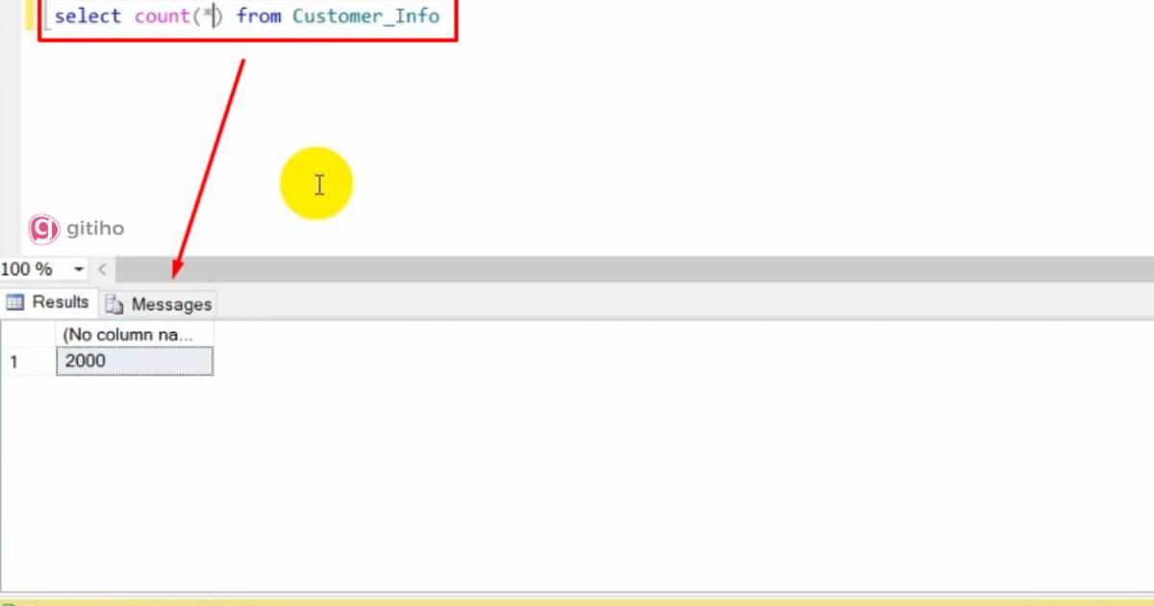Viewport: 1154px width, 606px height.
Task: Click the left chevron beside the scrollbar
Action: click(102, 269)
